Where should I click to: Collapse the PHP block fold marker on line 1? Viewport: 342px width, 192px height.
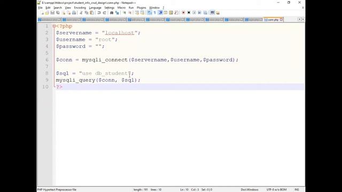coord(54,26)
